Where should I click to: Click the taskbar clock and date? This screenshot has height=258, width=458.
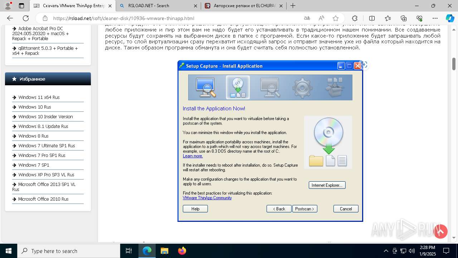tap(428, 251)
